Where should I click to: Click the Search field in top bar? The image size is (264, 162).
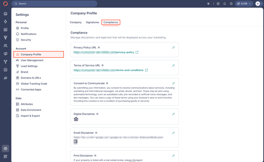click(x=54, y=4)
